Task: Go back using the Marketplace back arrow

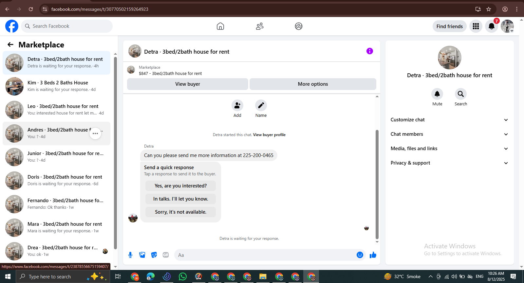Action: (10, 44)
